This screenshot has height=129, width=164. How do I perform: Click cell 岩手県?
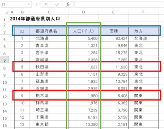49,53
